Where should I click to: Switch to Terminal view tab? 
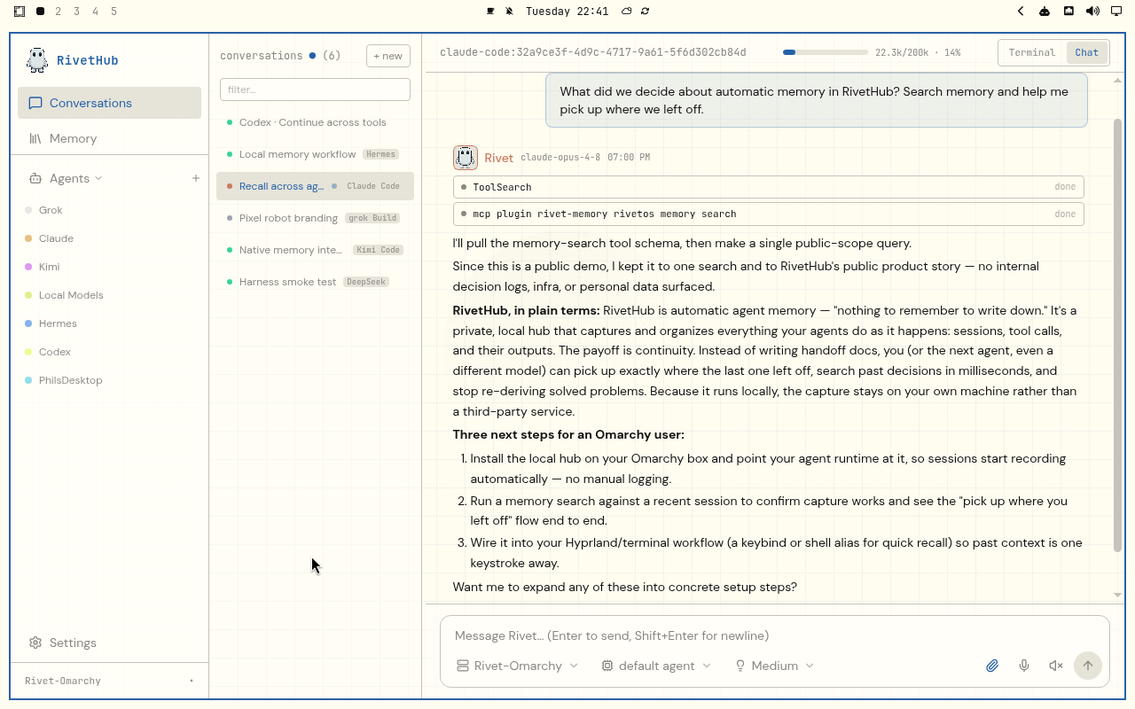tap(1032, 52)
